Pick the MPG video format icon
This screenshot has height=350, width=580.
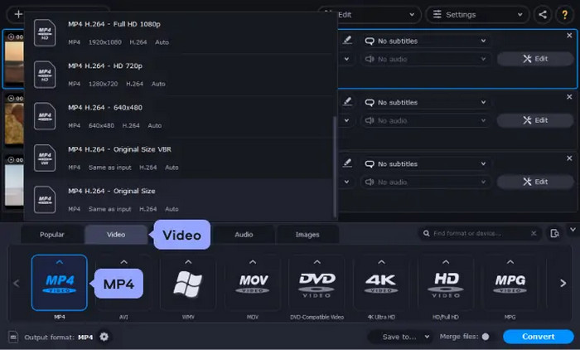[510, 284]
